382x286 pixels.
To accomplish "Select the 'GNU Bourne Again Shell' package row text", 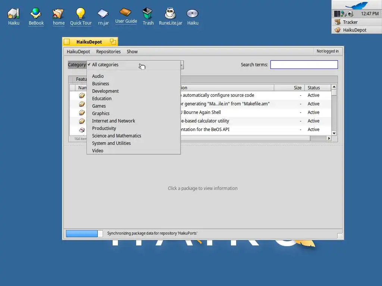I will [x=201, y=112].
